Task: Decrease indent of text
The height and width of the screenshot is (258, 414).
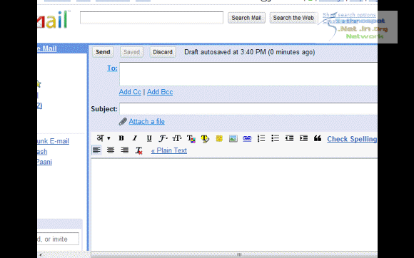Action: (x=289, y=138)
